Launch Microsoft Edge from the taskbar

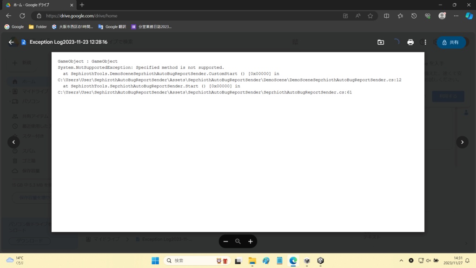(x=293, y=261)
